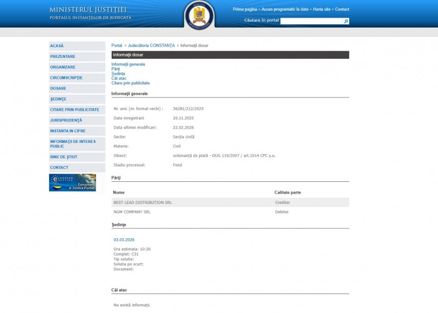Open the hearing date 03.03.2026 link
438x313 pixels.
pyautogui.click(x=124, y=240)
